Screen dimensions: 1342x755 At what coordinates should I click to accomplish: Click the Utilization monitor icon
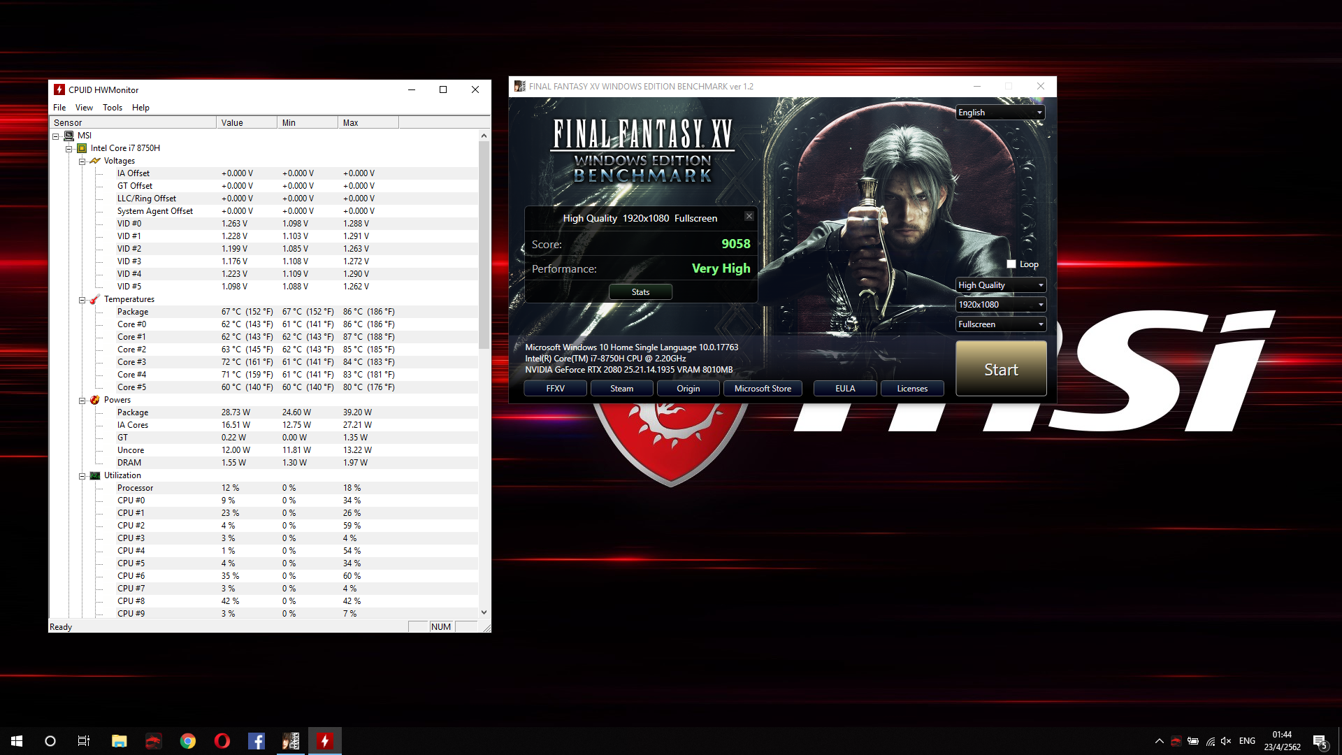point(95,475)
